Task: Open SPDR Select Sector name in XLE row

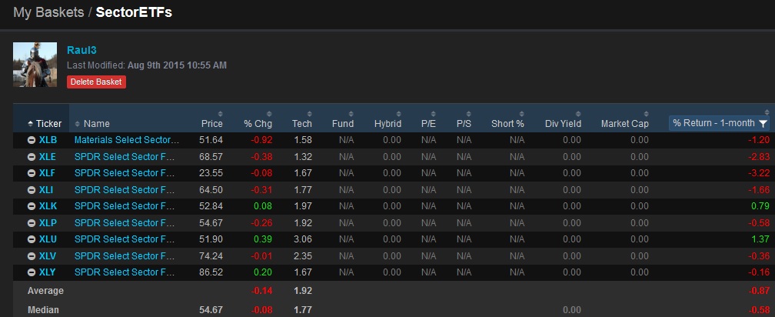Action: [x=125, y=157]
